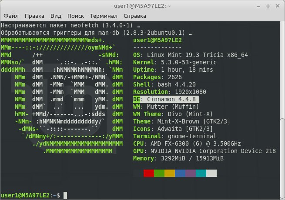Click the 'Terminal: gnome-terminal' line
Viewport: 285px width, 200px height.
[174, 136]
